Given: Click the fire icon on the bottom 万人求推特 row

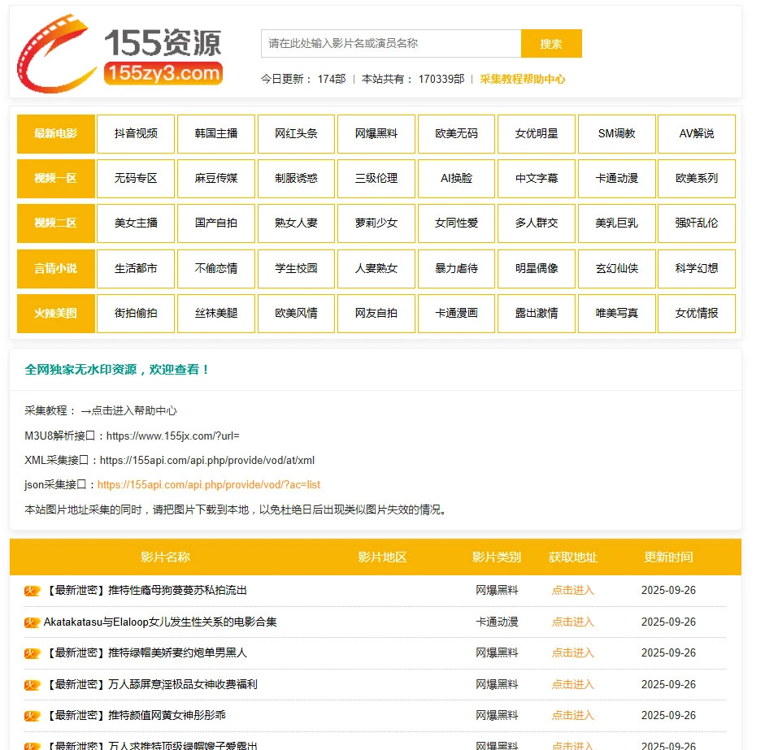Looking at the screenshot, I should tap(31, 743).
